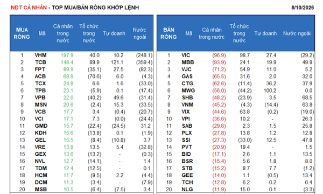323x194 pixels.
Task: Click the BÁN RÒNG column header
Action: pyautogui.click(x=168, y=33)
